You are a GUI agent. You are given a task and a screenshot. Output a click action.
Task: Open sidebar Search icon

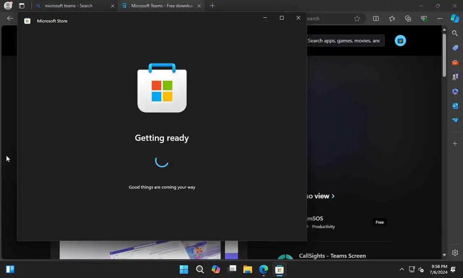click(455, 33)
